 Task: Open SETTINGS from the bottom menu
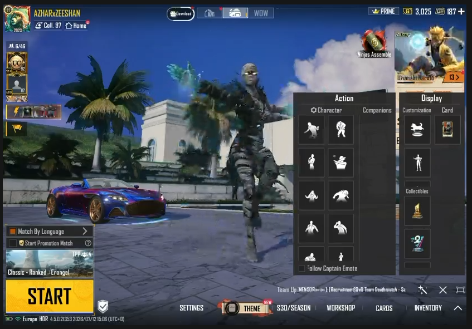[192, 308]
